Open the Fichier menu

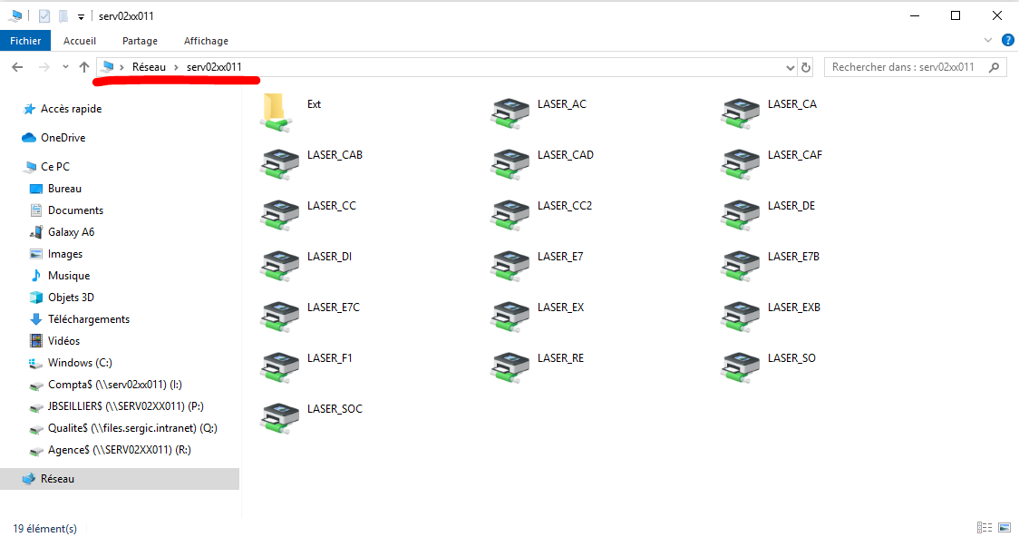click(x=25, y=40)
